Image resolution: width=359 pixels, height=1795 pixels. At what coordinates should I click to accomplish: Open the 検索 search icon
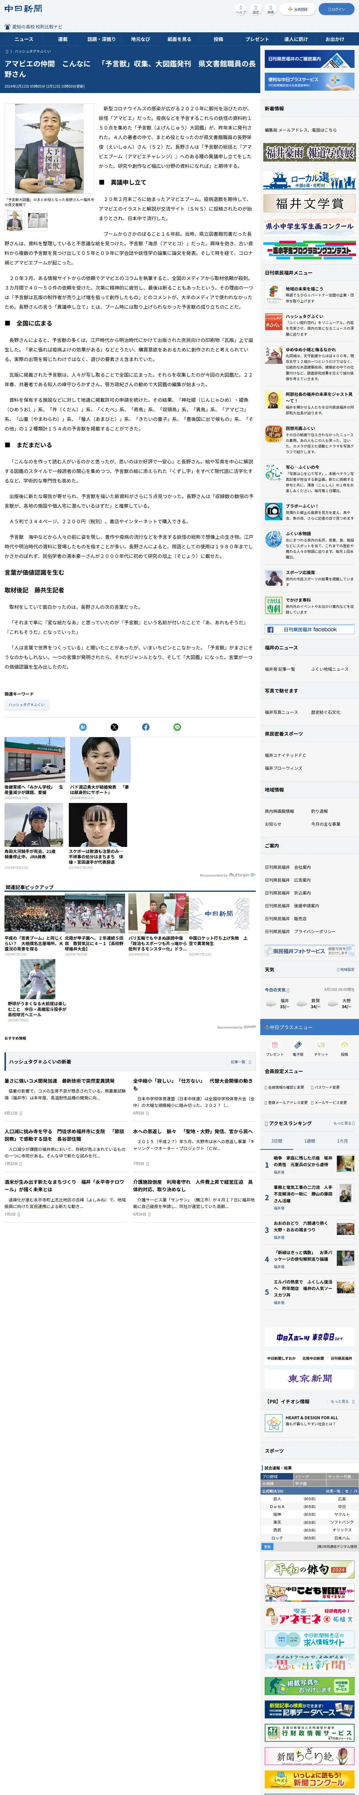click(270, 9)
